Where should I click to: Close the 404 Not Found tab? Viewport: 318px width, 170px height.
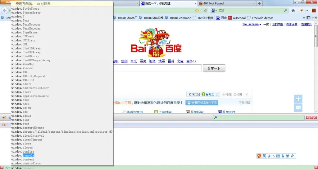[x=253, y=3]
